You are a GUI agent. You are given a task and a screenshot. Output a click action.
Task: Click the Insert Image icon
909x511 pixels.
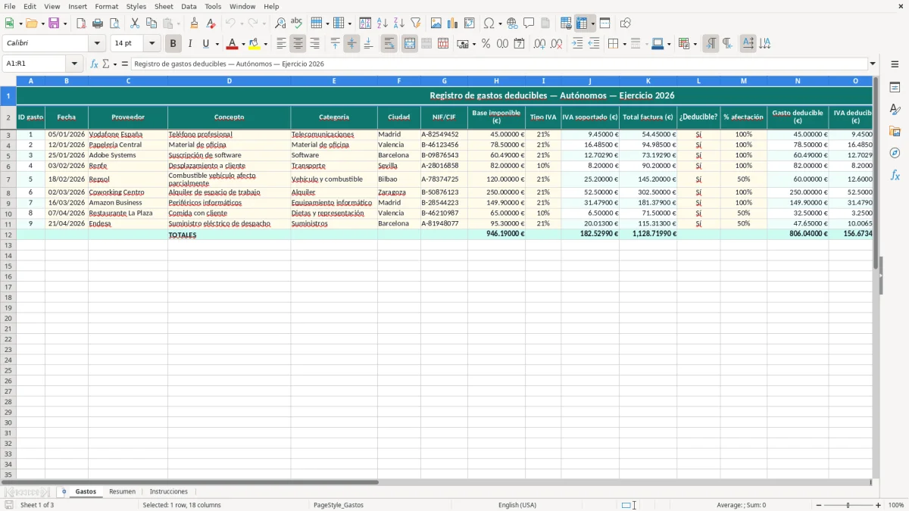click(x=436, y=23)
